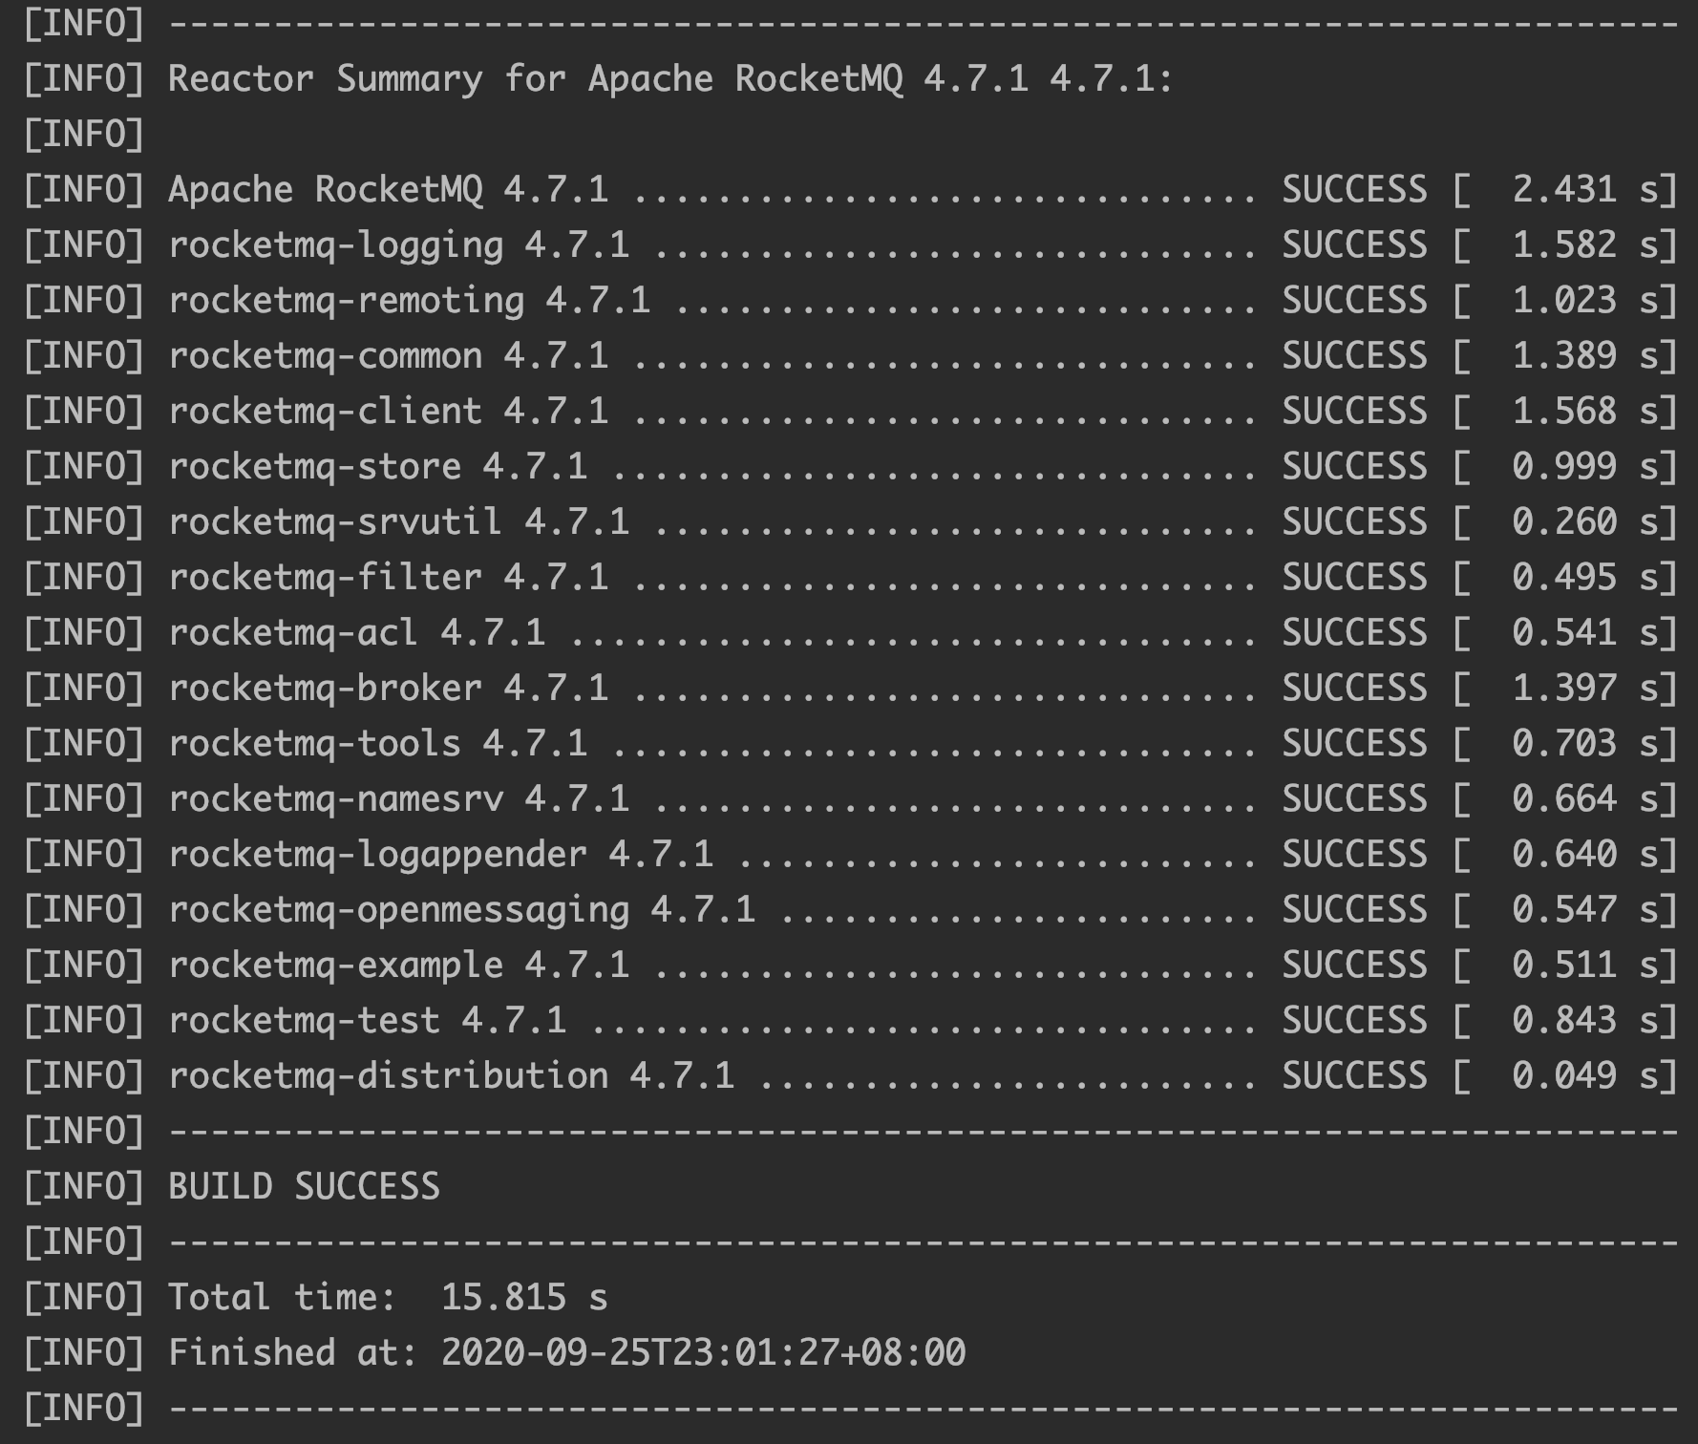Click SUCCESS status on the rocketmq-distribution row
The height and width of the screenshot is (1444, 1698).
pyautogui.click(x=1354, y=1075)
